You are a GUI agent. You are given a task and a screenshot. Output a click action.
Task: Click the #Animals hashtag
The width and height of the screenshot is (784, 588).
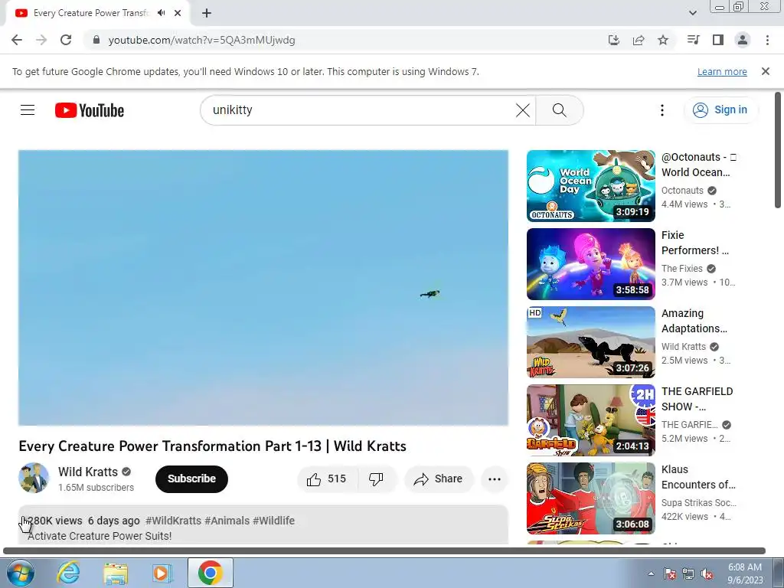[227, 521]
